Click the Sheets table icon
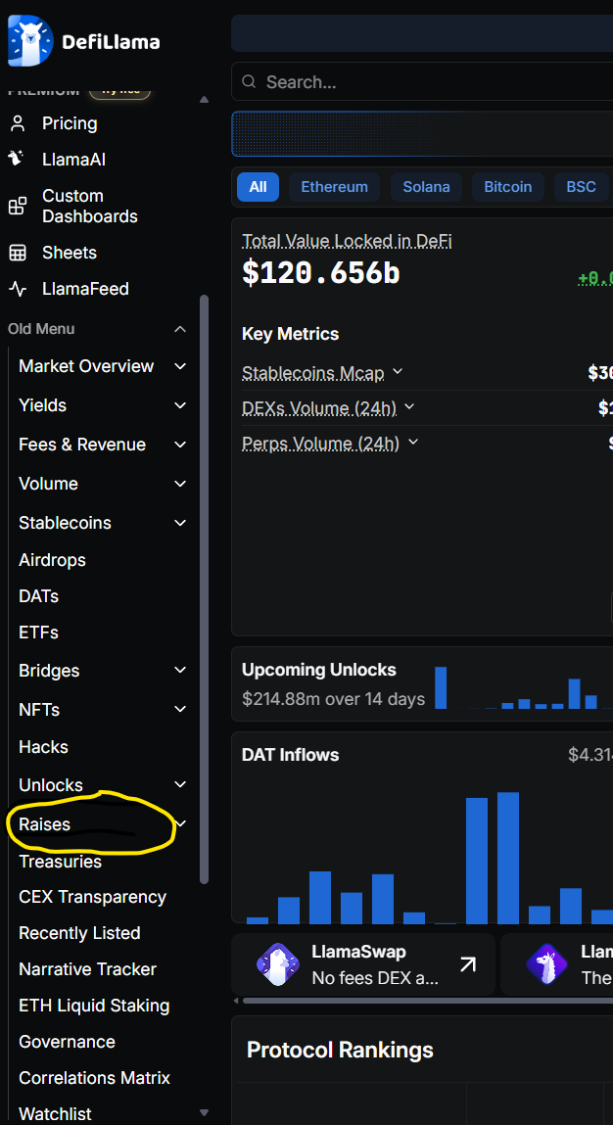 point(18,253)
